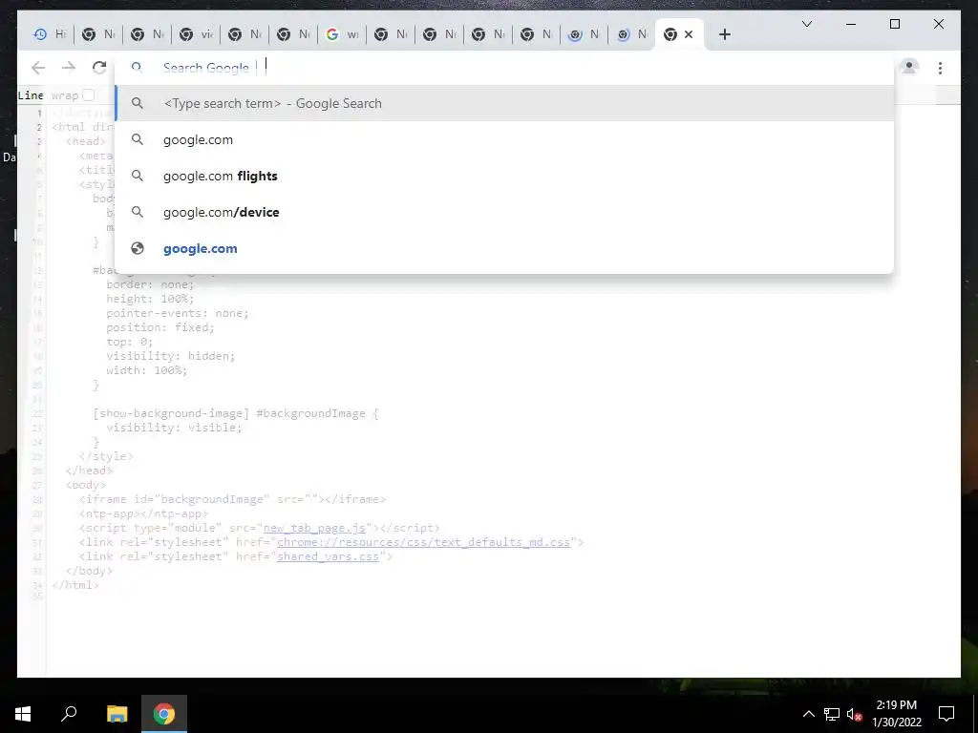This screenshot has width=978, height=733.
Task: Open the Windows Start menu
Action: 23,714
